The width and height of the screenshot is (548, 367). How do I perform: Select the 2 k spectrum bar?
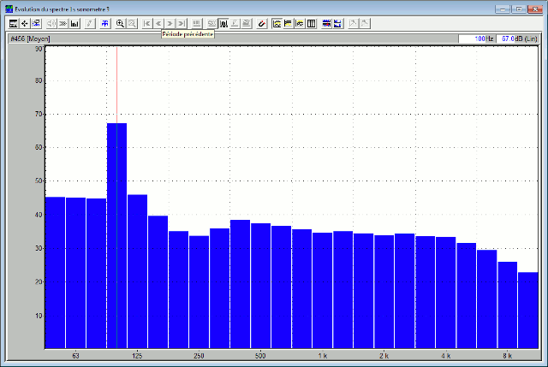click(384, 292)
